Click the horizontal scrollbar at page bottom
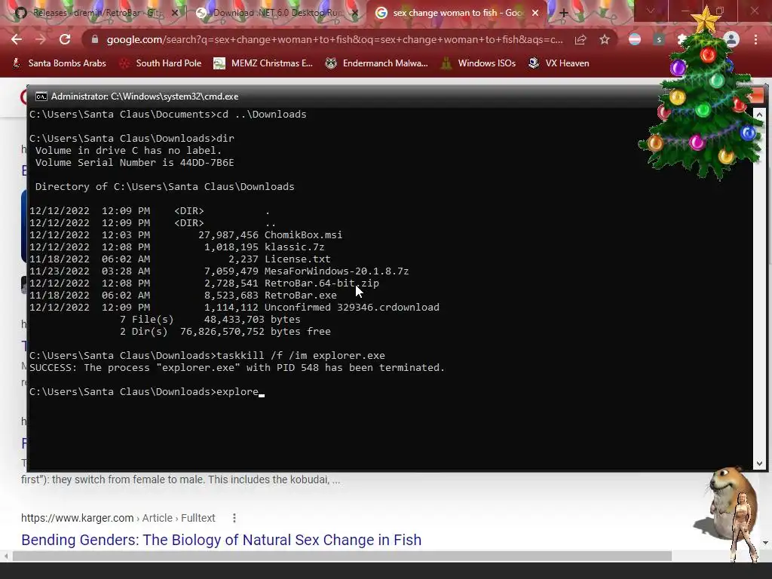 [342, 556]
